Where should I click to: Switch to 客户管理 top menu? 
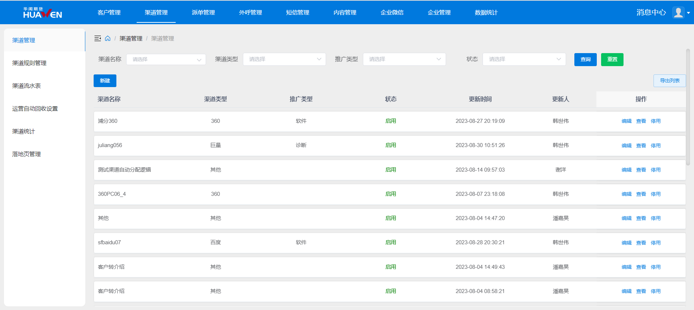pyautogui.click(x=109, y=13)
